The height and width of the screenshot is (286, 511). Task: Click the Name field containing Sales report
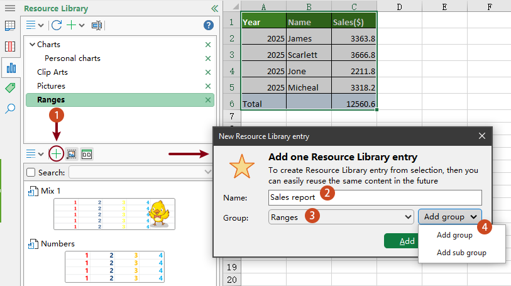coord(375,197)
